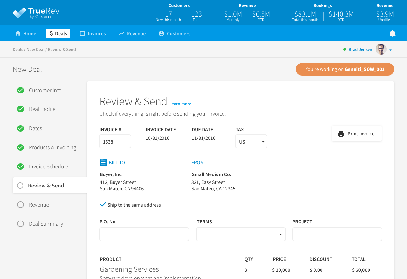
Task: Click invoice date 10/31/2016
Action: [157, 138]
